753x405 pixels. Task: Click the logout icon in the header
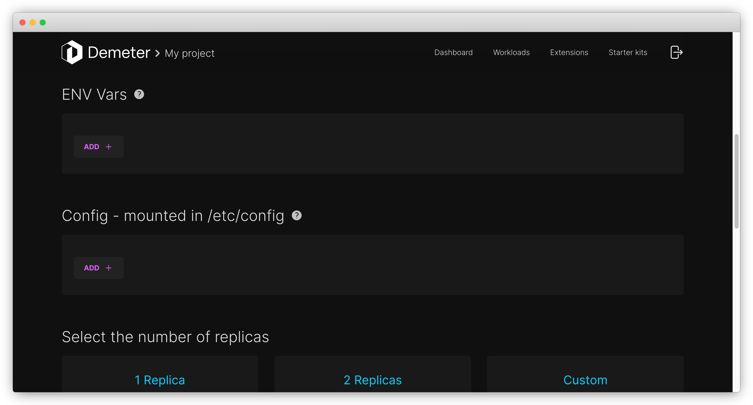(676, 52)
